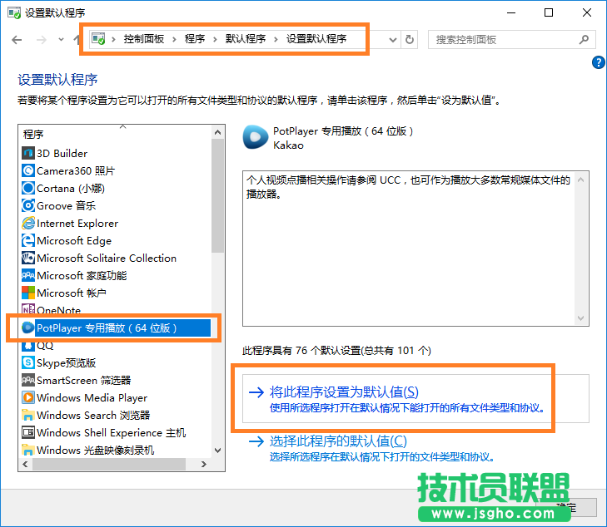
Task: Click the Internet Explorer icon
Action: 27,224
